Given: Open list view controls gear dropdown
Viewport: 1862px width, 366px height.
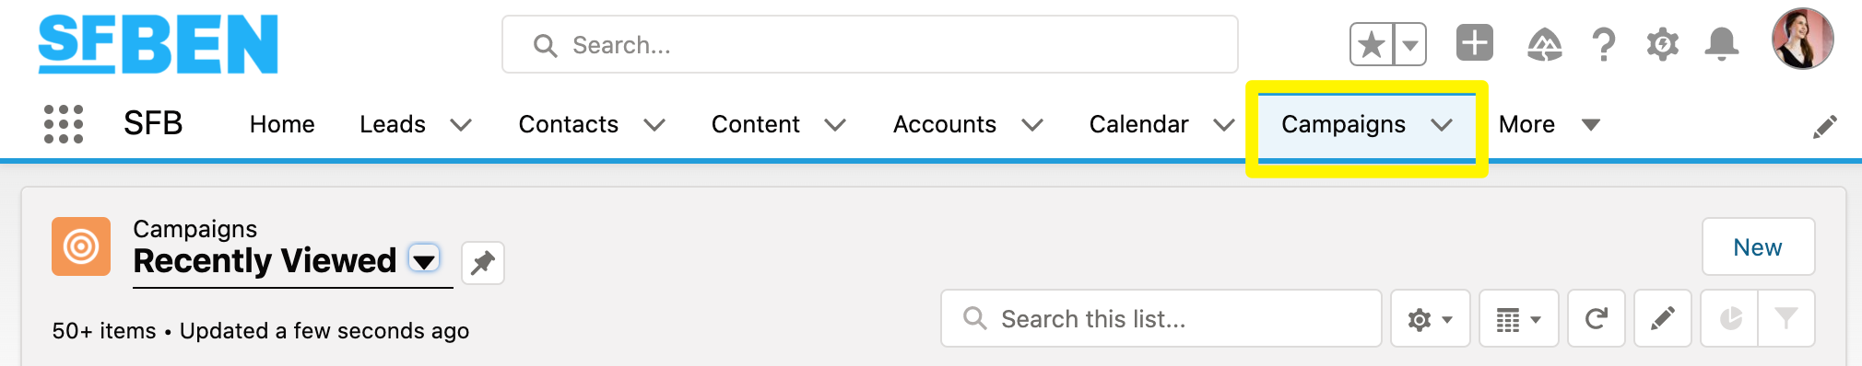Looking at the screenshot, I should 1431,318.
